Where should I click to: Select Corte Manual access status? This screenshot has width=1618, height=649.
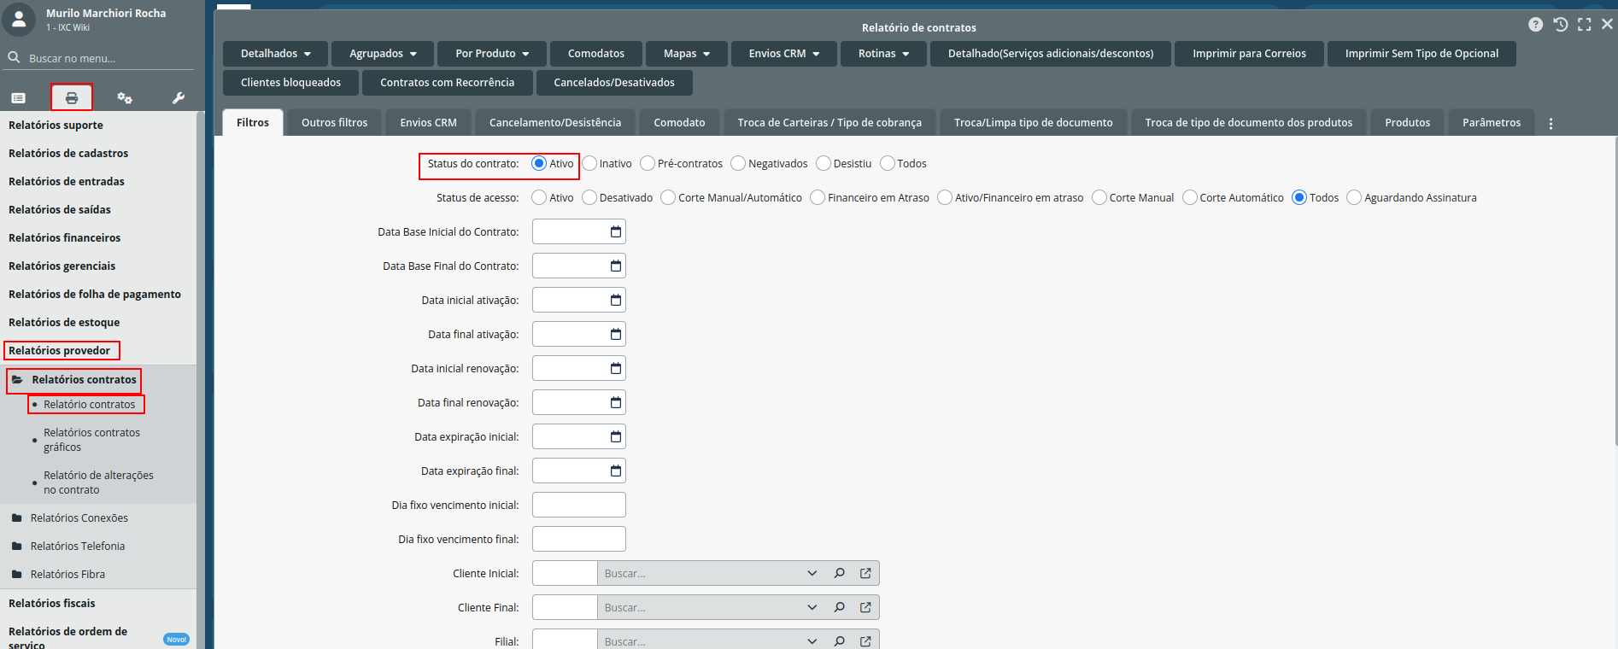coord(1099,197)
